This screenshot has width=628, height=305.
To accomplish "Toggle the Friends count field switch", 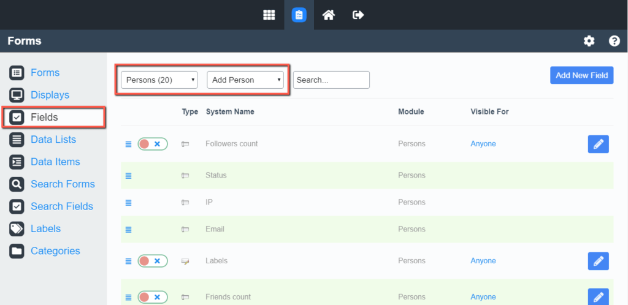I will point(153,298).
